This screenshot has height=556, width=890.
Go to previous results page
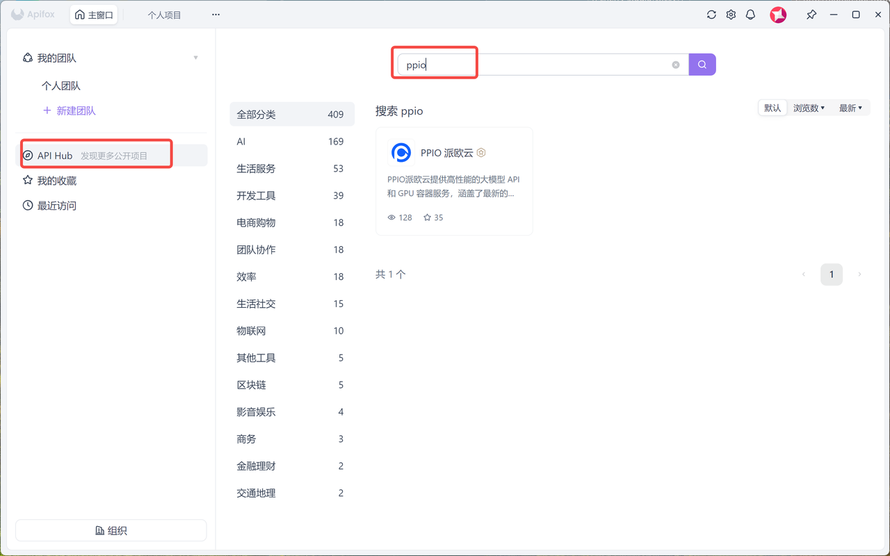click(x=804, y=275)
